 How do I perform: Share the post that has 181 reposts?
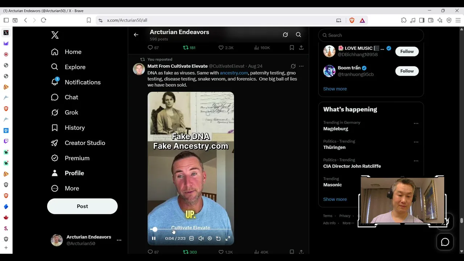[x=301, y=47]
